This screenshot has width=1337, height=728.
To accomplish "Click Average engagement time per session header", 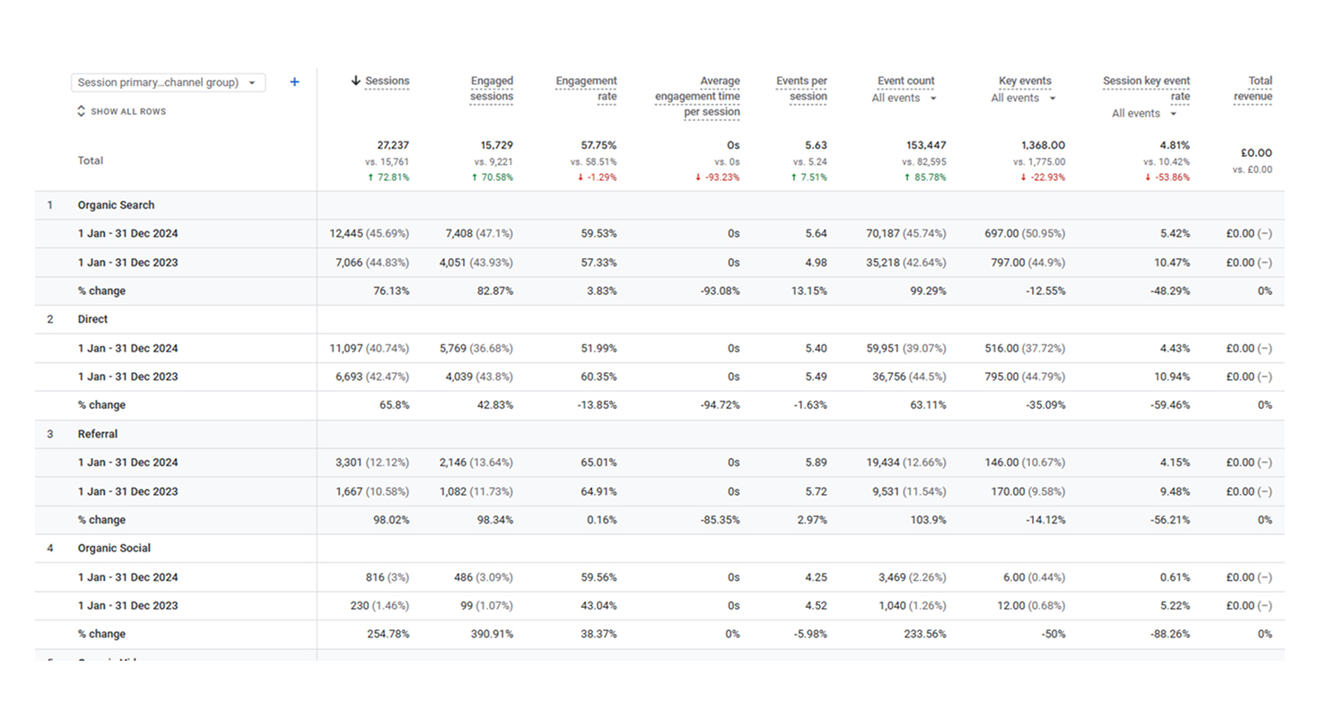I will (x=697, y=96).
